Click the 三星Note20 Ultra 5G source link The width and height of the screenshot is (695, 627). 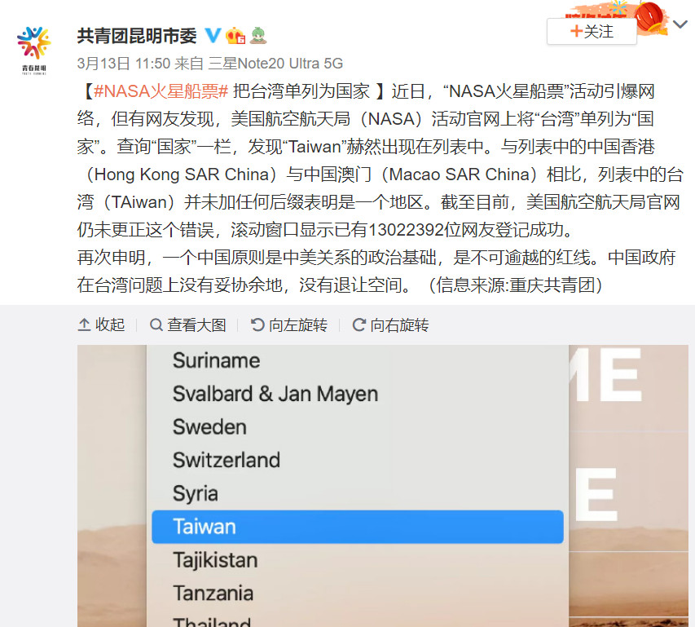coord(275,64)
